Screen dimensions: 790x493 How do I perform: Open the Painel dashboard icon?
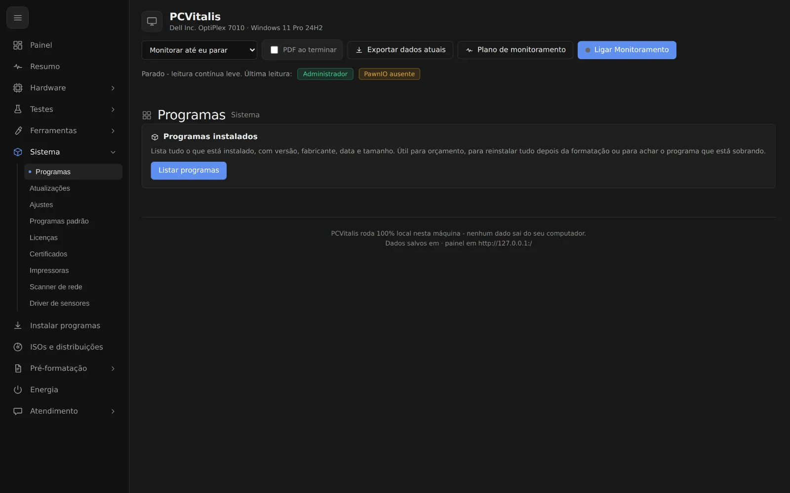(x=18, y=45)
